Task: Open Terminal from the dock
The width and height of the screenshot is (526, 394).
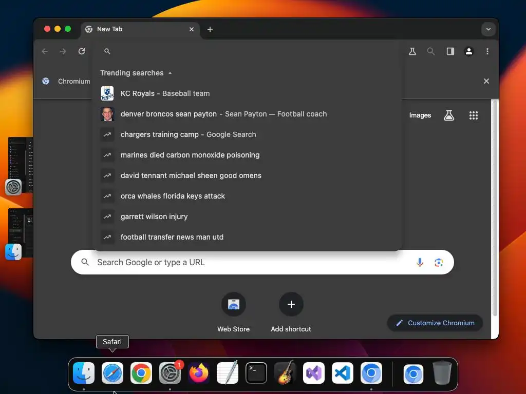Action: click(x=256, y=373)
